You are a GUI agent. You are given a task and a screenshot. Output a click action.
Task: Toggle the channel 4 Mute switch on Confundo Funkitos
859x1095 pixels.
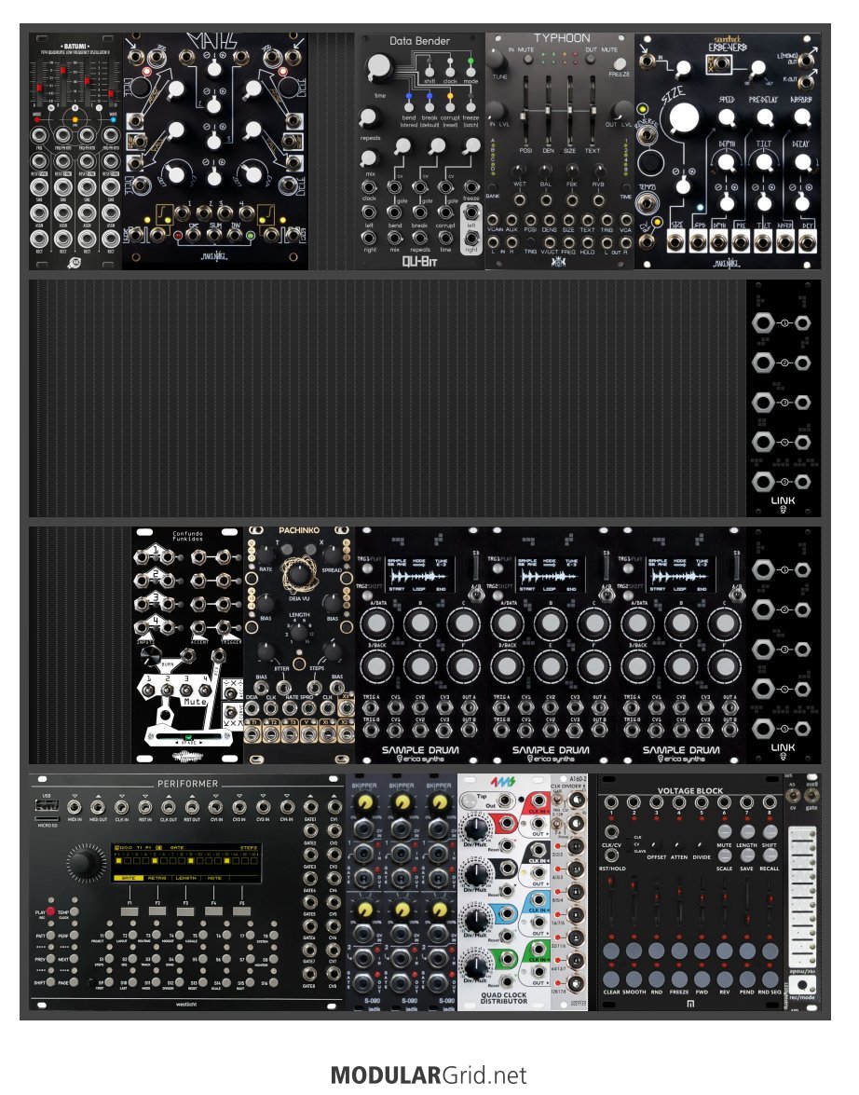(x=206, y=691)
